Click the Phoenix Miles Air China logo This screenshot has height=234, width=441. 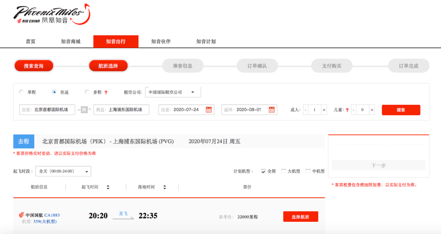tap(52, 15)
